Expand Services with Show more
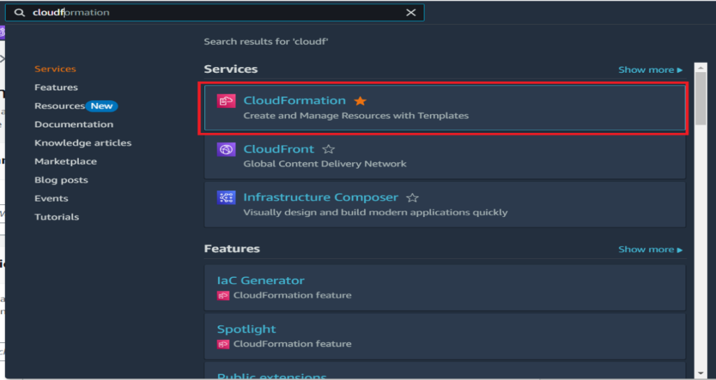716x380 pixels. [x=650, y=70]
